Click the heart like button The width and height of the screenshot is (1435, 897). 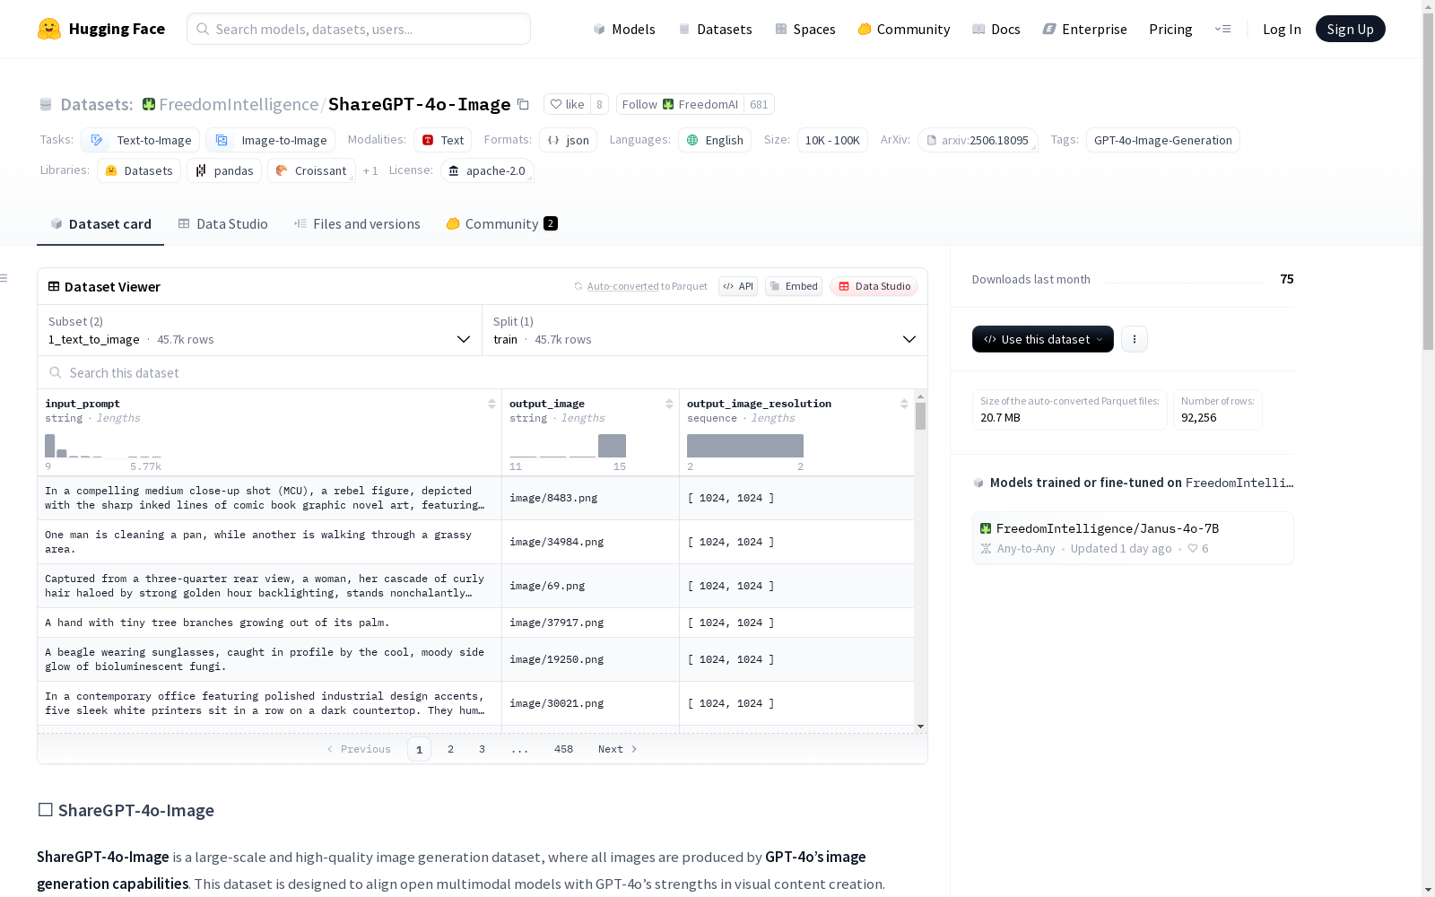pos(567,104)
